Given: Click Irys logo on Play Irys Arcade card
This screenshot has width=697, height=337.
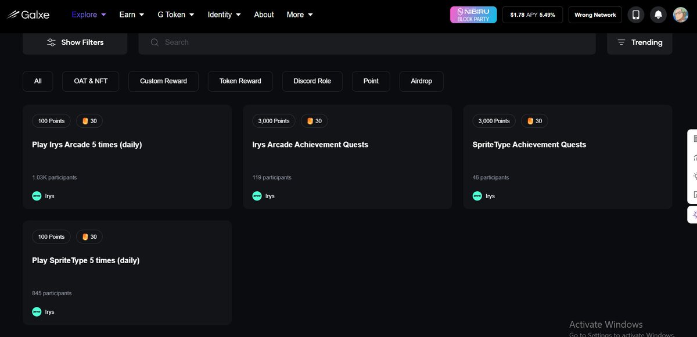Looking at the screenshot, I should click(37, 196).
